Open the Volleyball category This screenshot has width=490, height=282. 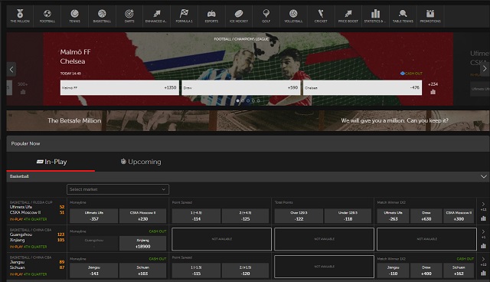point(293,16)
